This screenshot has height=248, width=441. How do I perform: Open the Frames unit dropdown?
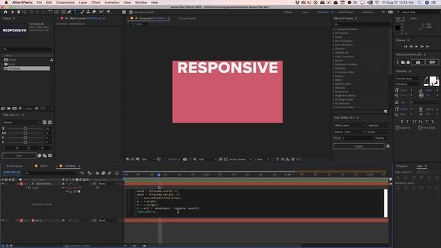coord(382,138)
